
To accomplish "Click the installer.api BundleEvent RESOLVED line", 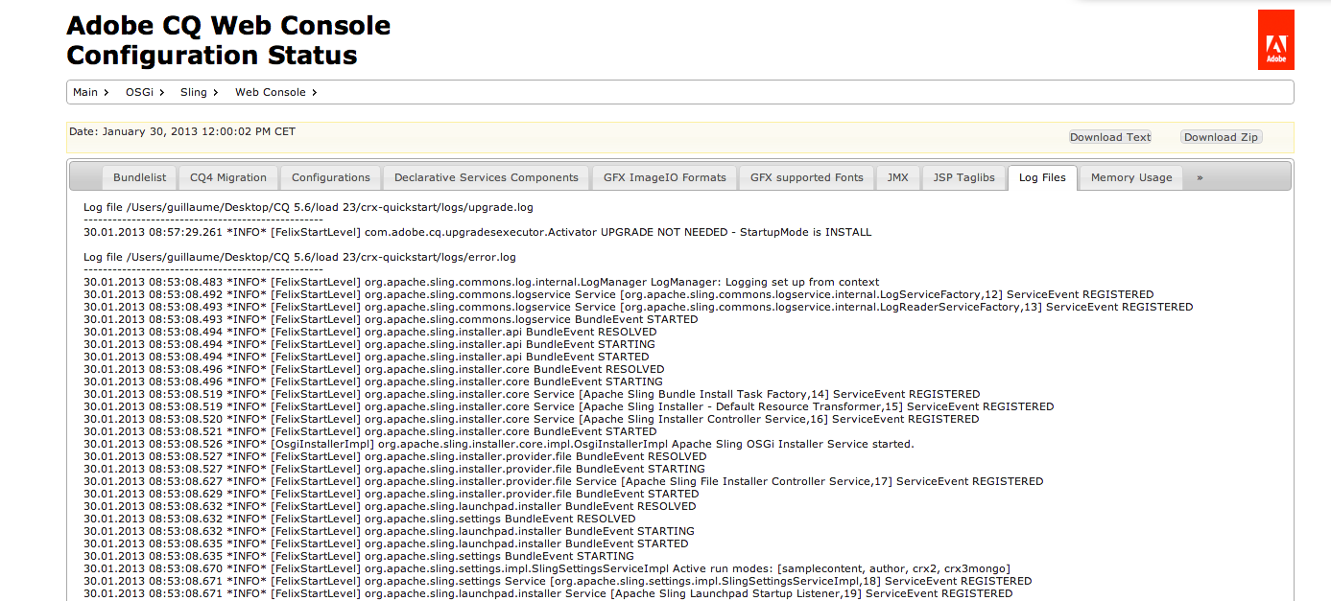I will pos(370,332).
